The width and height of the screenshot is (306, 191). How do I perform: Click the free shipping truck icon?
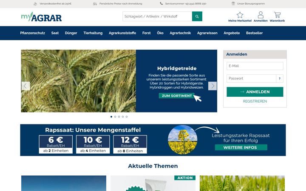(x=35, y=4)
